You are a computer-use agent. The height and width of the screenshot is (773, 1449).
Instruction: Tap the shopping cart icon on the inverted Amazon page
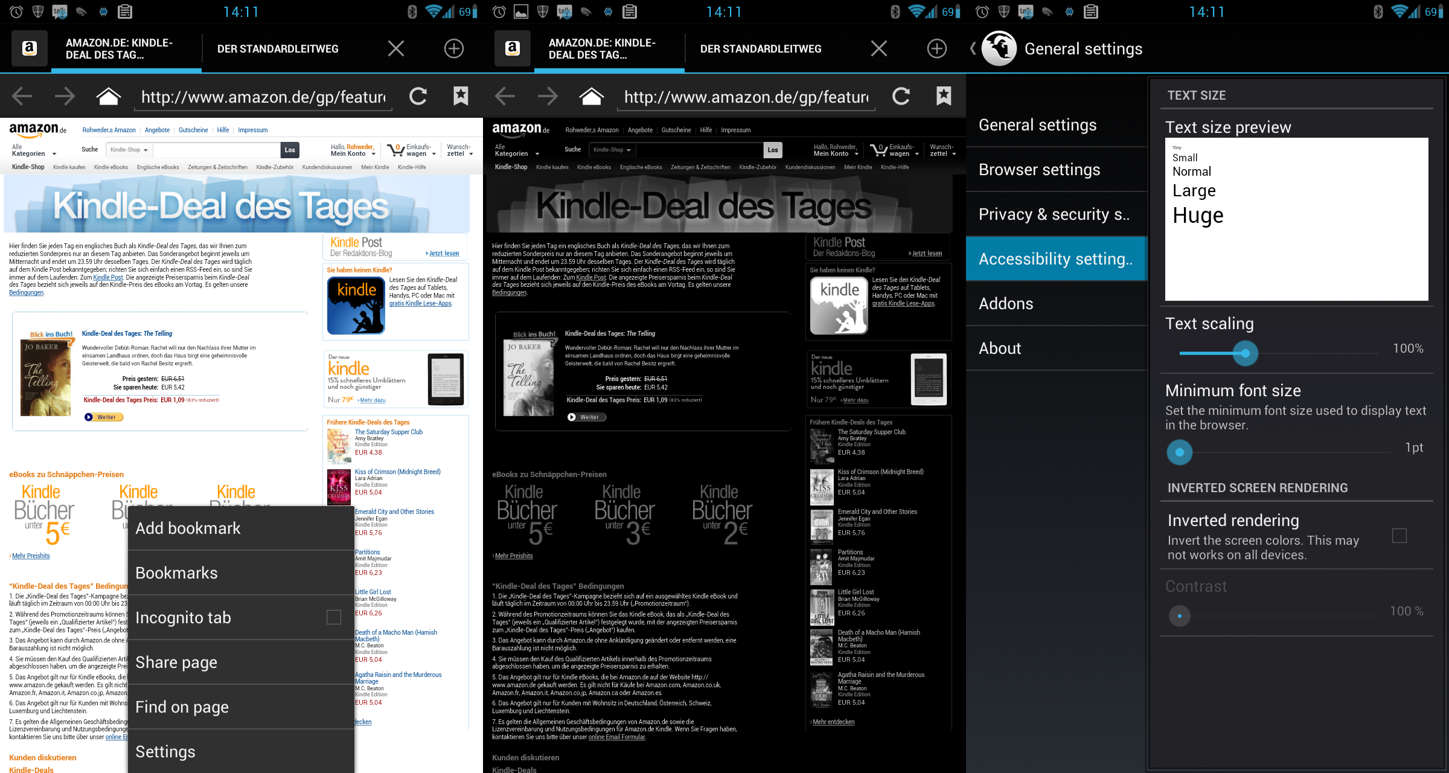pyautogui.click(x=878, y=150)
